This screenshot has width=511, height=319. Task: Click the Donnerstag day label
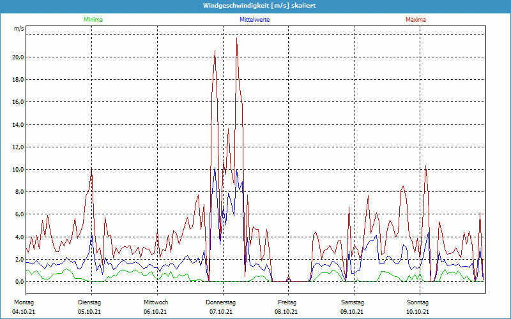(x=220, y=302)
